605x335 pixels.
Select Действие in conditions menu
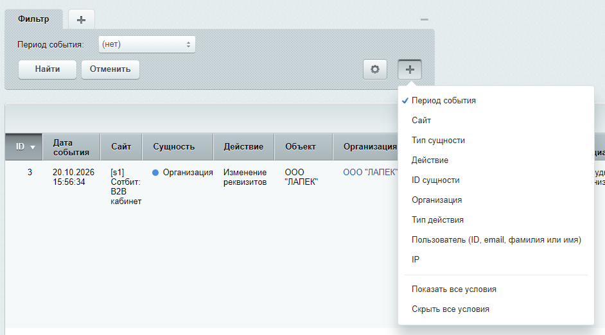click(496, 160)
